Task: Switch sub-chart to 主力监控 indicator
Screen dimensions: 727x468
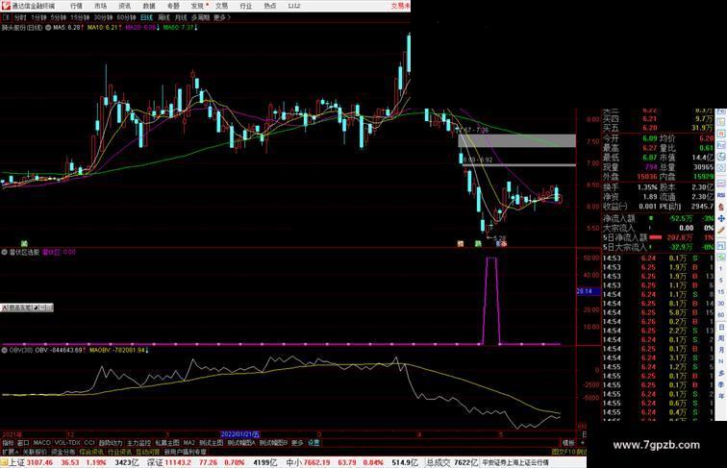Action: 138,443
